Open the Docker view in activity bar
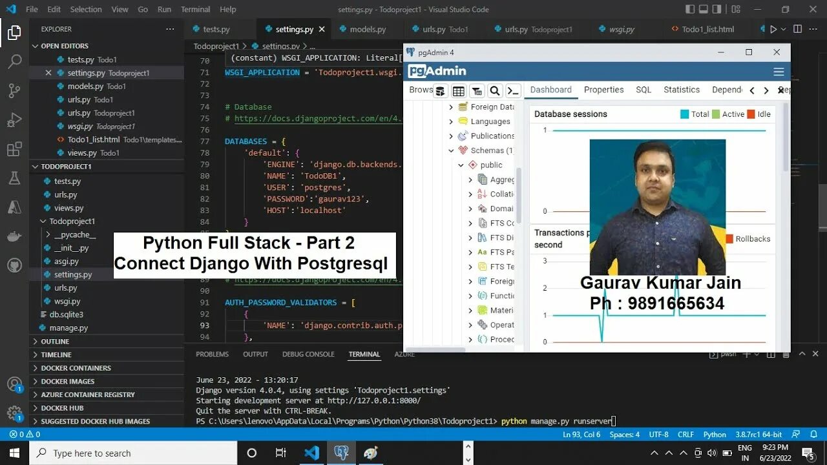 point(14,236)
